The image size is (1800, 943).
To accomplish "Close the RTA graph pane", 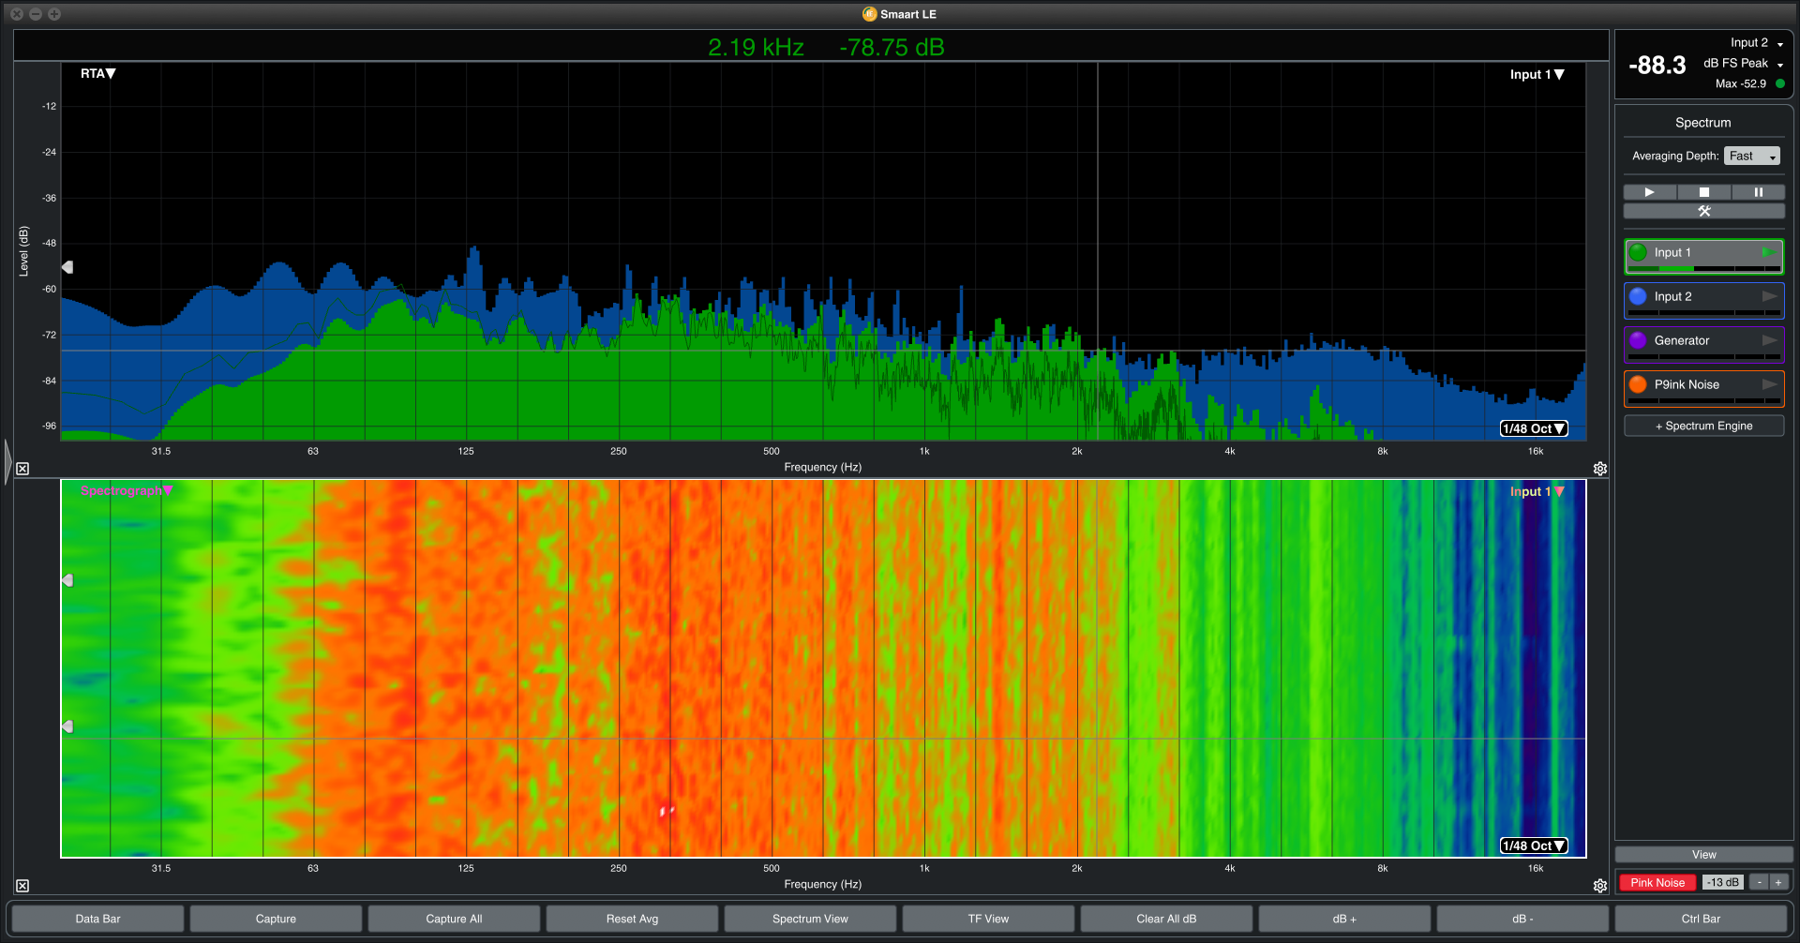I will pyautogui.click(x=22, y=469).
